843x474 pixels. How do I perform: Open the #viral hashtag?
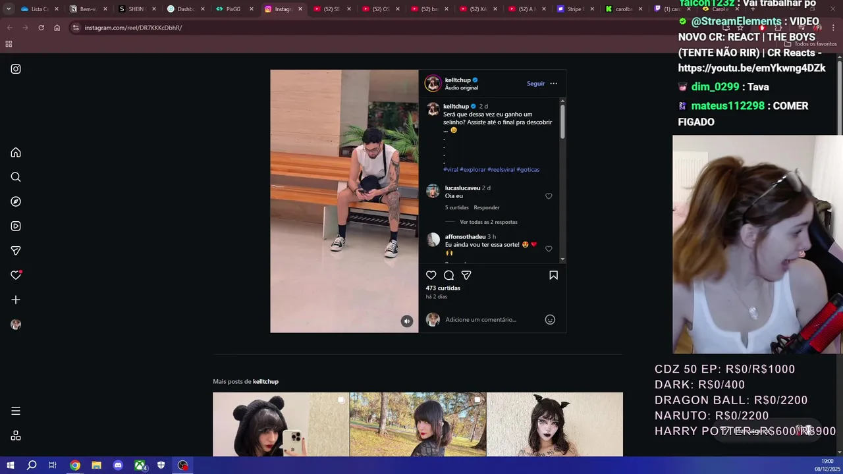pyautogui.click(x=450, y=169)
